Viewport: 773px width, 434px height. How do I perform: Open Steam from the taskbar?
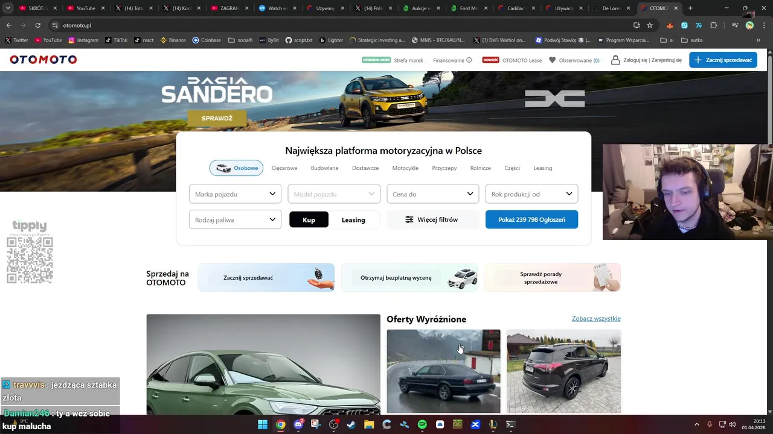351,424
